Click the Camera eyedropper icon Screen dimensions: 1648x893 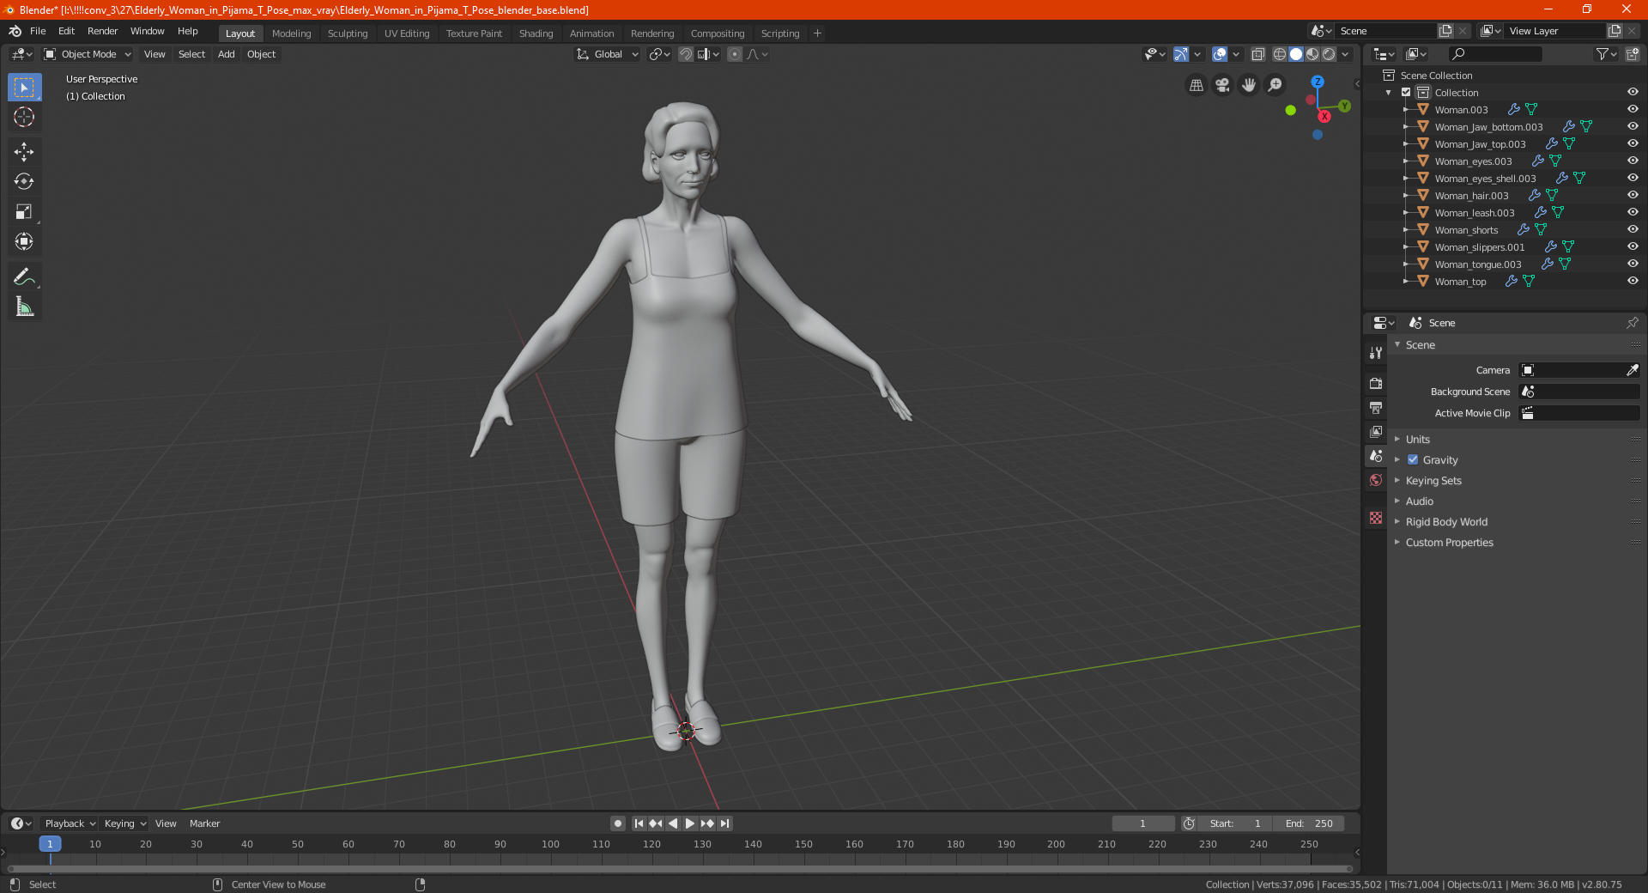click(x=1632, y=370)
